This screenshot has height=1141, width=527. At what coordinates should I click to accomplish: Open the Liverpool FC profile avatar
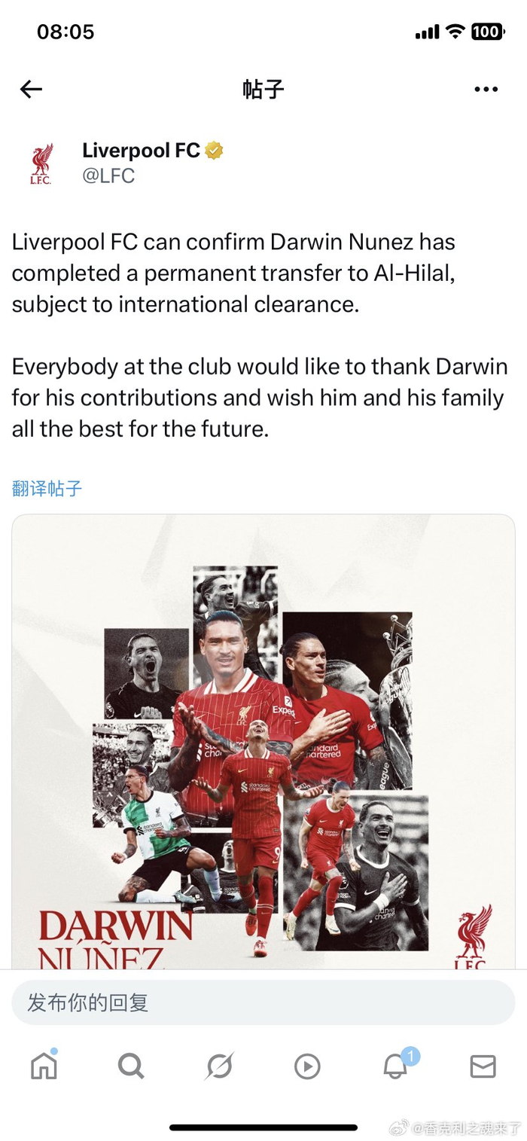[x=41, y=163]
